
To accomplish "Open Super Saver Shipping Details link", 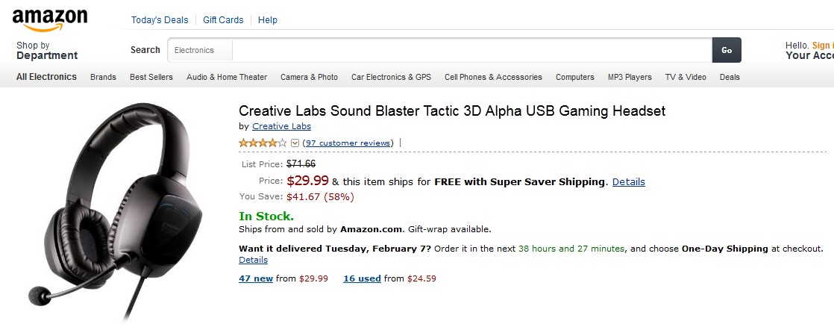I will [x=628, y=181].
